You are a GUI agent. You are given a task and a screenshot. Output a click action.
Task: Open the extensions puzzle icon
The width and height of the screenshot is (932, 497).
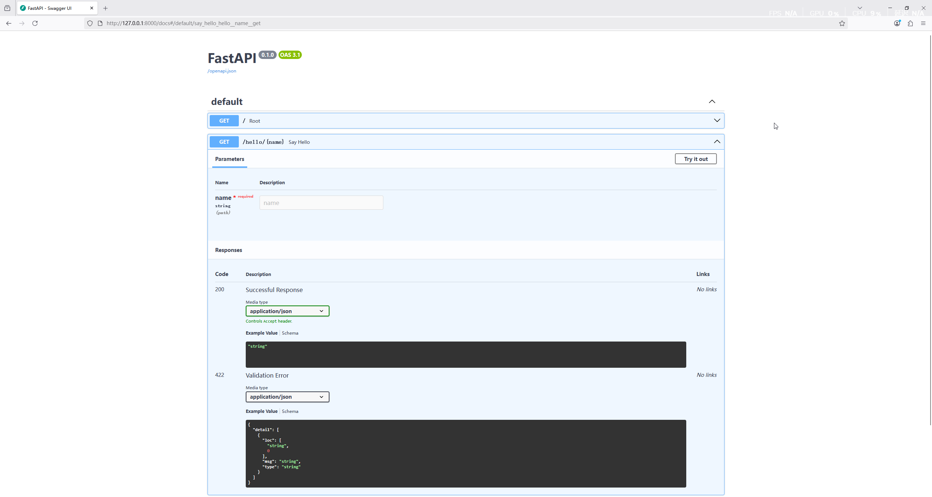coord(910,23)
